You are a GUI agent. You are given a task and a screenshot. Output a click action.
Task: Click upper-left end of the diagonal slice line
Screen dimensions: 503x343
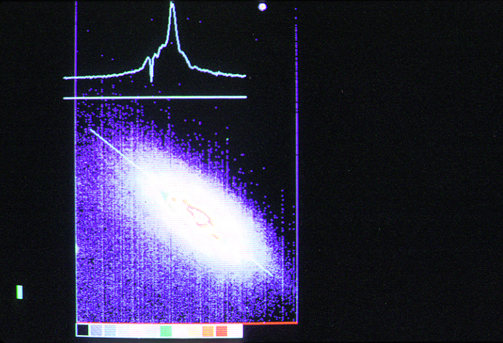pos(91,130)
